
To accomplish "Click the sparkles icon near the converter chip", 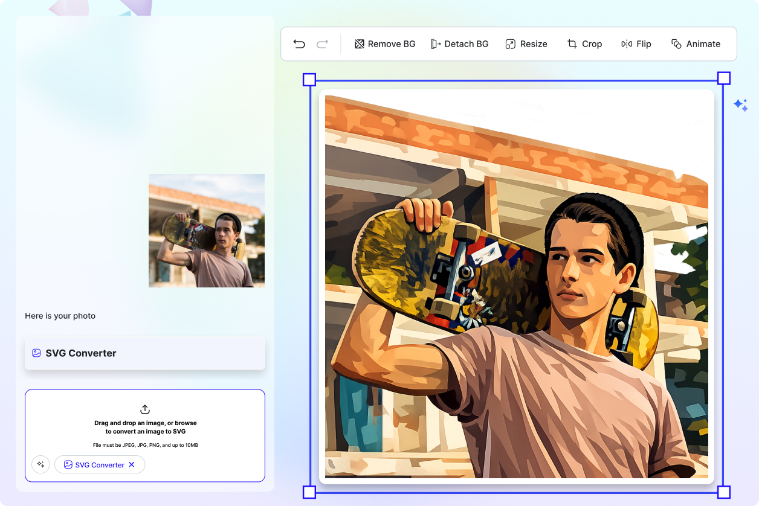I will 40,464.
